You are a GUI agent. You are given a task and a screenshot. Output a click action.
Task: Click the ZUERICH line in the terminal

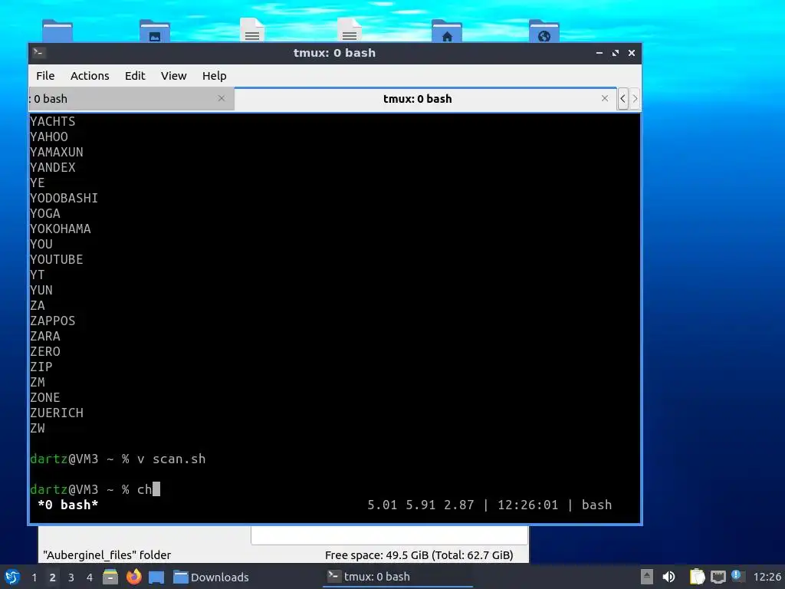point(57,413)
